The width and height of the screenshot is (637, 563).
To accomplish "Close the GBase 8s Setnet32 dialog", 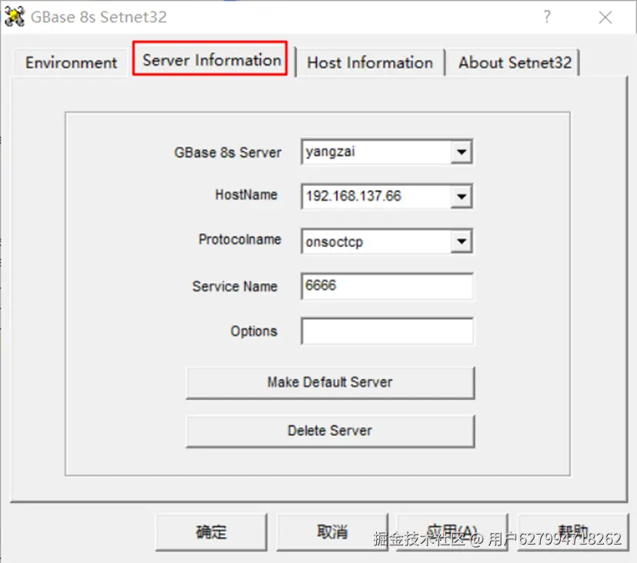I will [x=605, y=18].
